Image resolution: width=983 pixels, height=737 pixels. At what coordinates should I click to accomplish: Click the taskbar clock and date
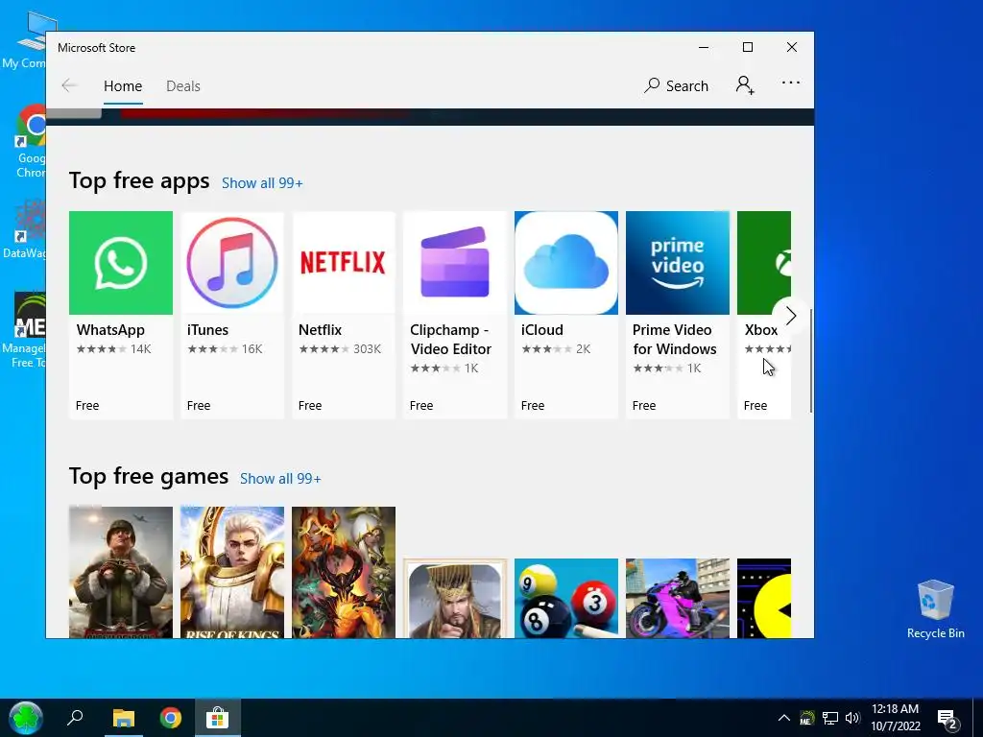(896, 718)
